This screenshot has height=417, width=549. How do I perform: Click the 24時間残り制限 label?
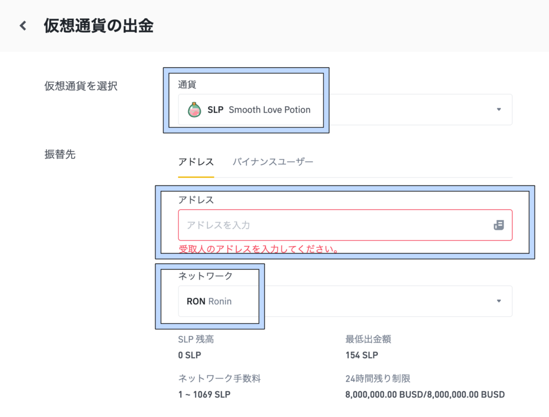coord(378,378)
